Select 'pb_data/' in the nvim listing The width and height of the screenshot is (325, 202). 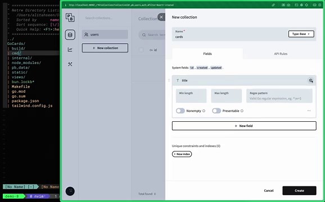click(x=21, y=67)
